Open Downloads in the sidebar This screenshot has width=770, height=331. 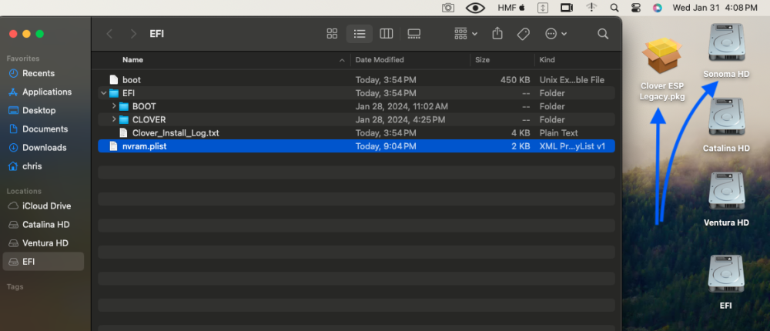click(44, 148)
